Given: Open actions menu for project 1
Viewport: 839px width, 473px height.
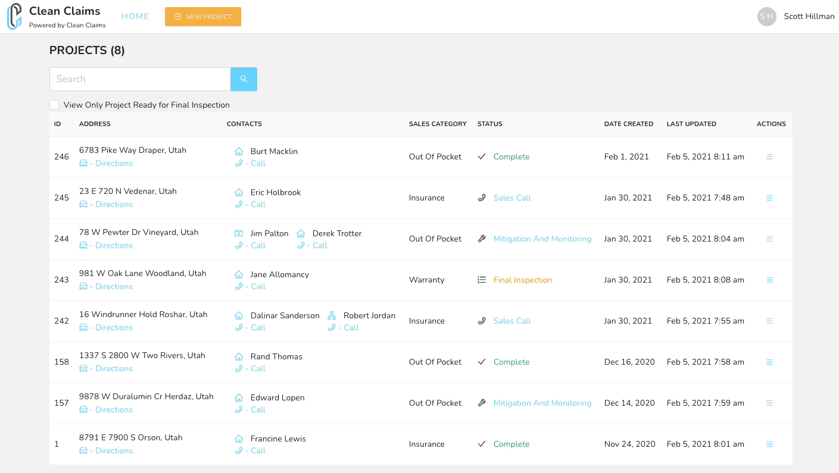Looking at the screenshot, I should click(x=769, y=444).
